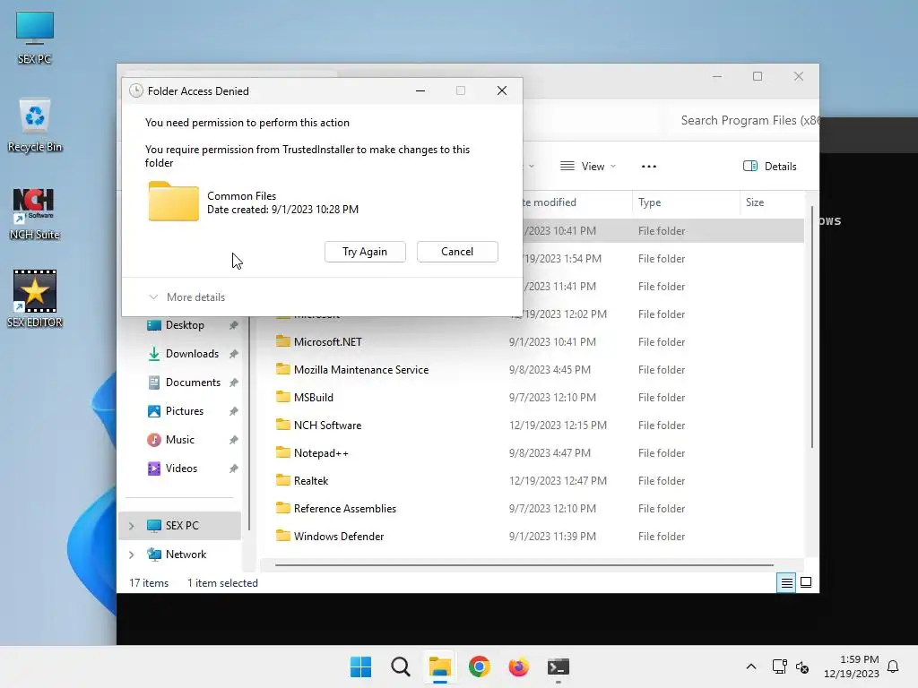Screen dimensions: 918x688
Task: Click the Notepad++ folder icon
Action: [283, 452]
